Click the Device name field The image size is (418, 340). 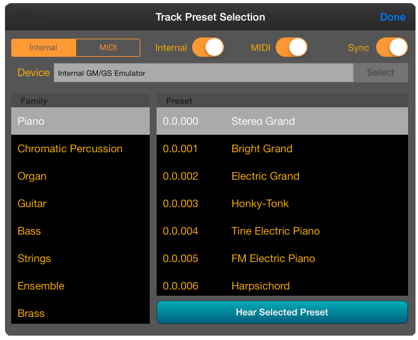(203, 73)
